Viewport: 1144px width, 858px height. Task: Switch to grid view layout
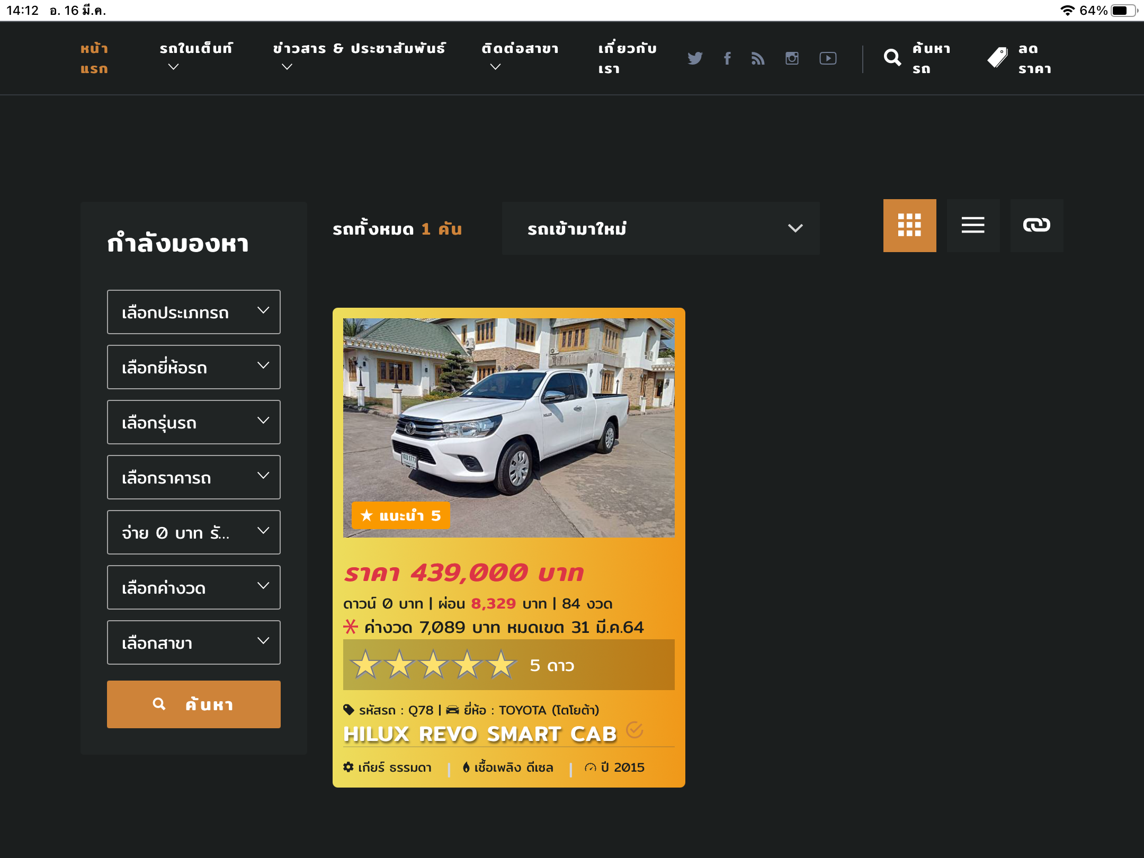pos(909,225)
